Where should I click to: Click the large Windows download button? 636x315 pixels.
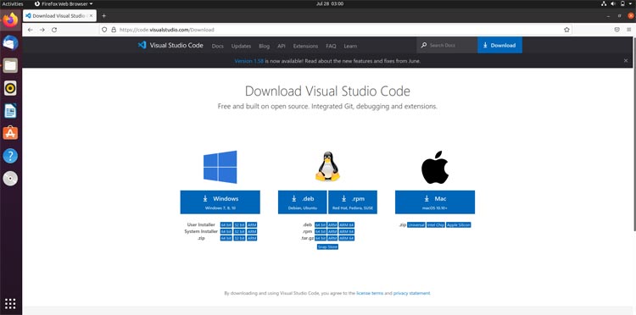pyautogui.click(x=220, y=202)
